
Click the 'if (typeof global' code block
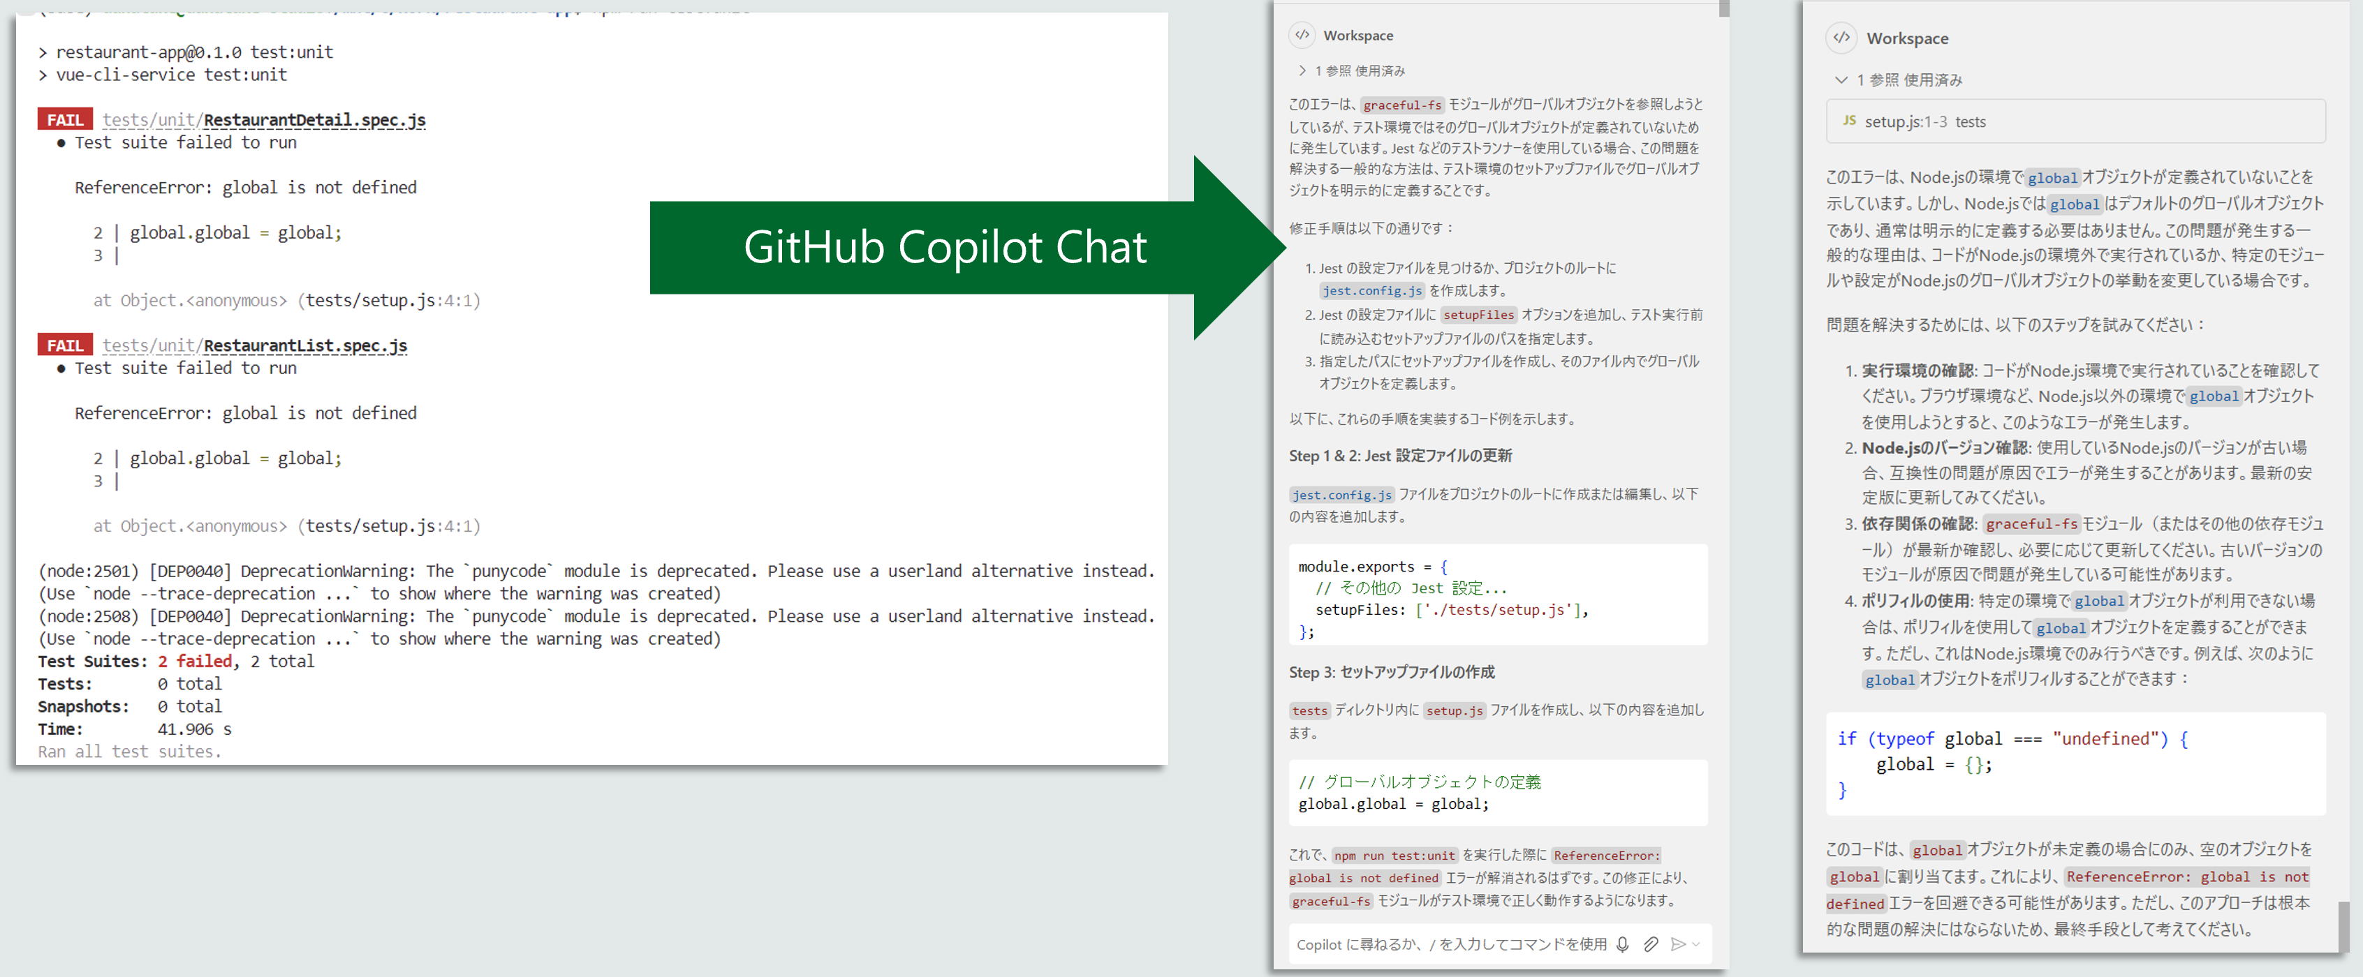2075,763
